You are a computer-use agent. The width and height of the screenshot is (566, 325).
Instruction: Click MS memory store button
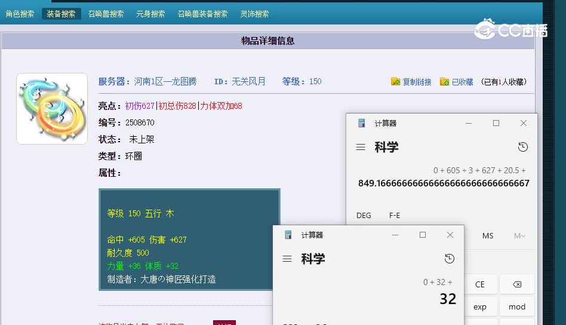[488, 235]
